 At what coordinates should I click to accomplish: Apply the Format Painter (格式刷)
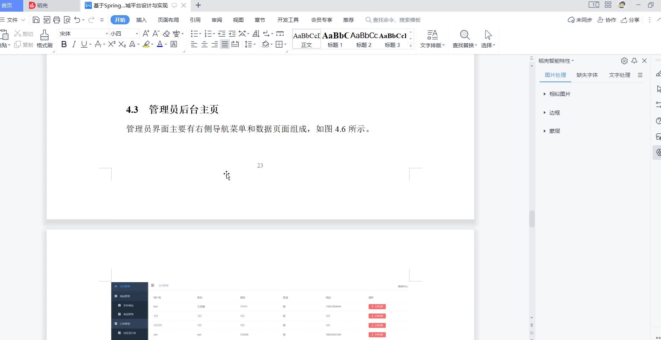point(44,39)
